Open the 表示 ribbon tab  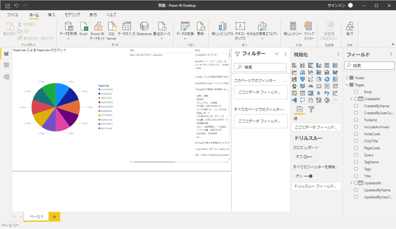coord(93,15)
